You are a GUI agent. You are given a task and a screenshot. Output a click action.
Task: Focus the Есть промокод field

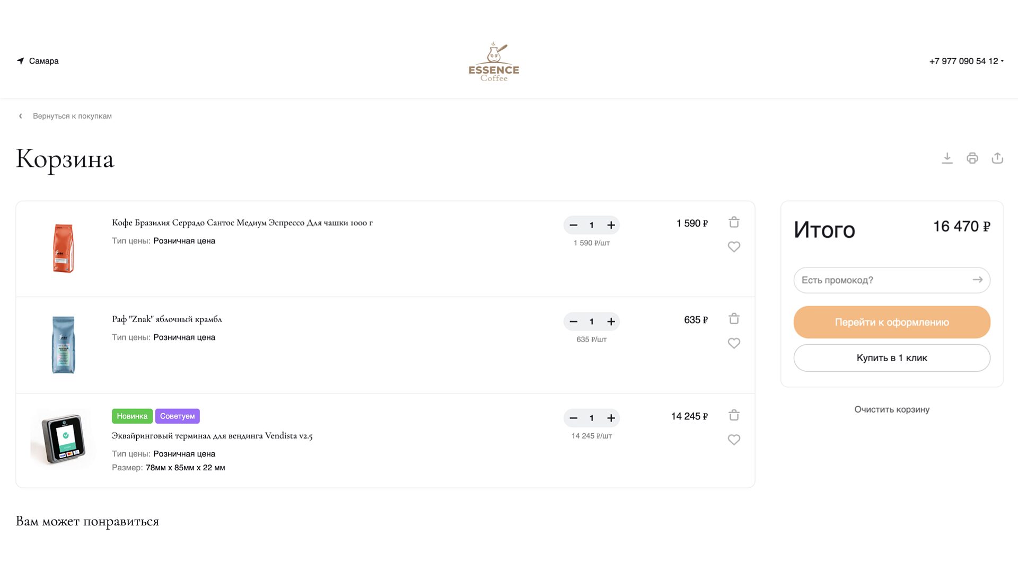coord(883,280)
